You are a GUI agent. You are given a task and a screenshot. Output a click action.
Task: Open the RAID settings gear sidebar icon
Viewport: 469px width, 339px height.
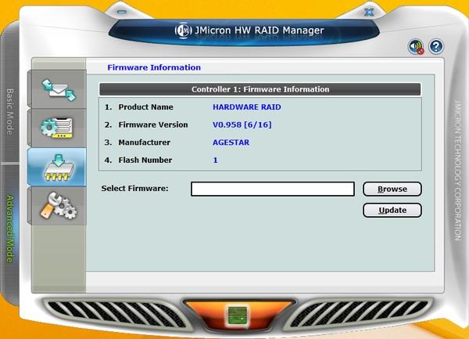tap(57, 128)
